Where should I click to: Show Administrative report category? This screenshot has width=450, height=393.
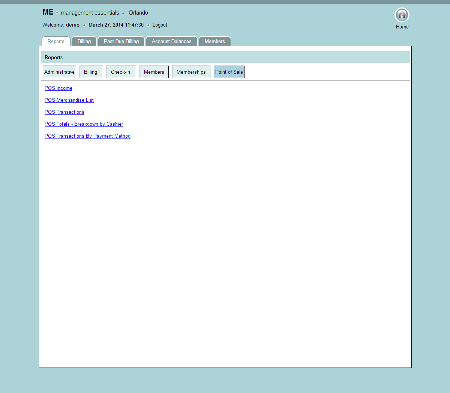pyautogui.click(x=59, y=72)
